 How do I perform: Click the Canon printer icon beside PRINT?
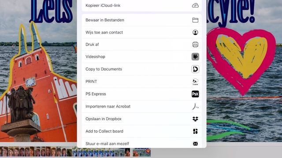[195, 82]
